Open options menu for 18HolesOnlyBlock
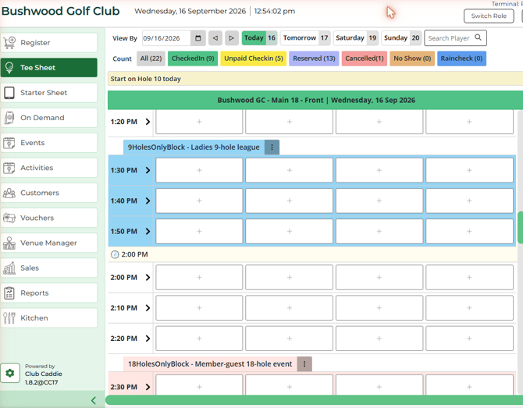 coord(304,364)
